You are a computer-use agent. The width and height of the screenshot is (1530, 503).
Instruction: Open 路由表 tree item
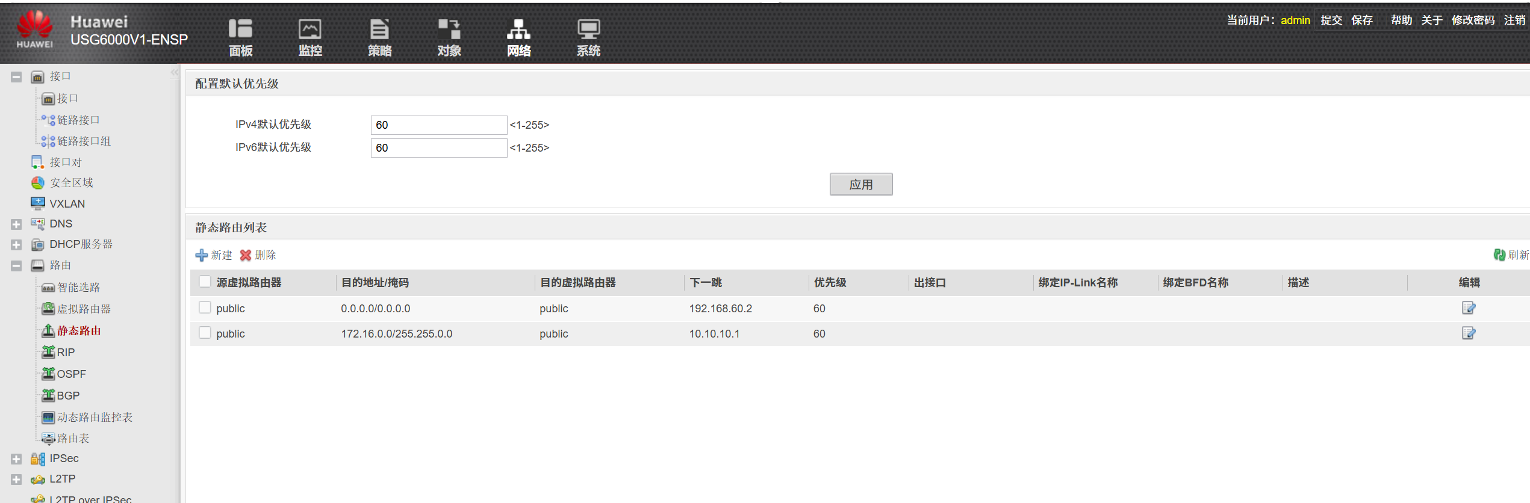[x=73, y=438]
